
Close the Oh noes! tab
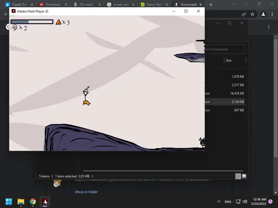point(100,5)
